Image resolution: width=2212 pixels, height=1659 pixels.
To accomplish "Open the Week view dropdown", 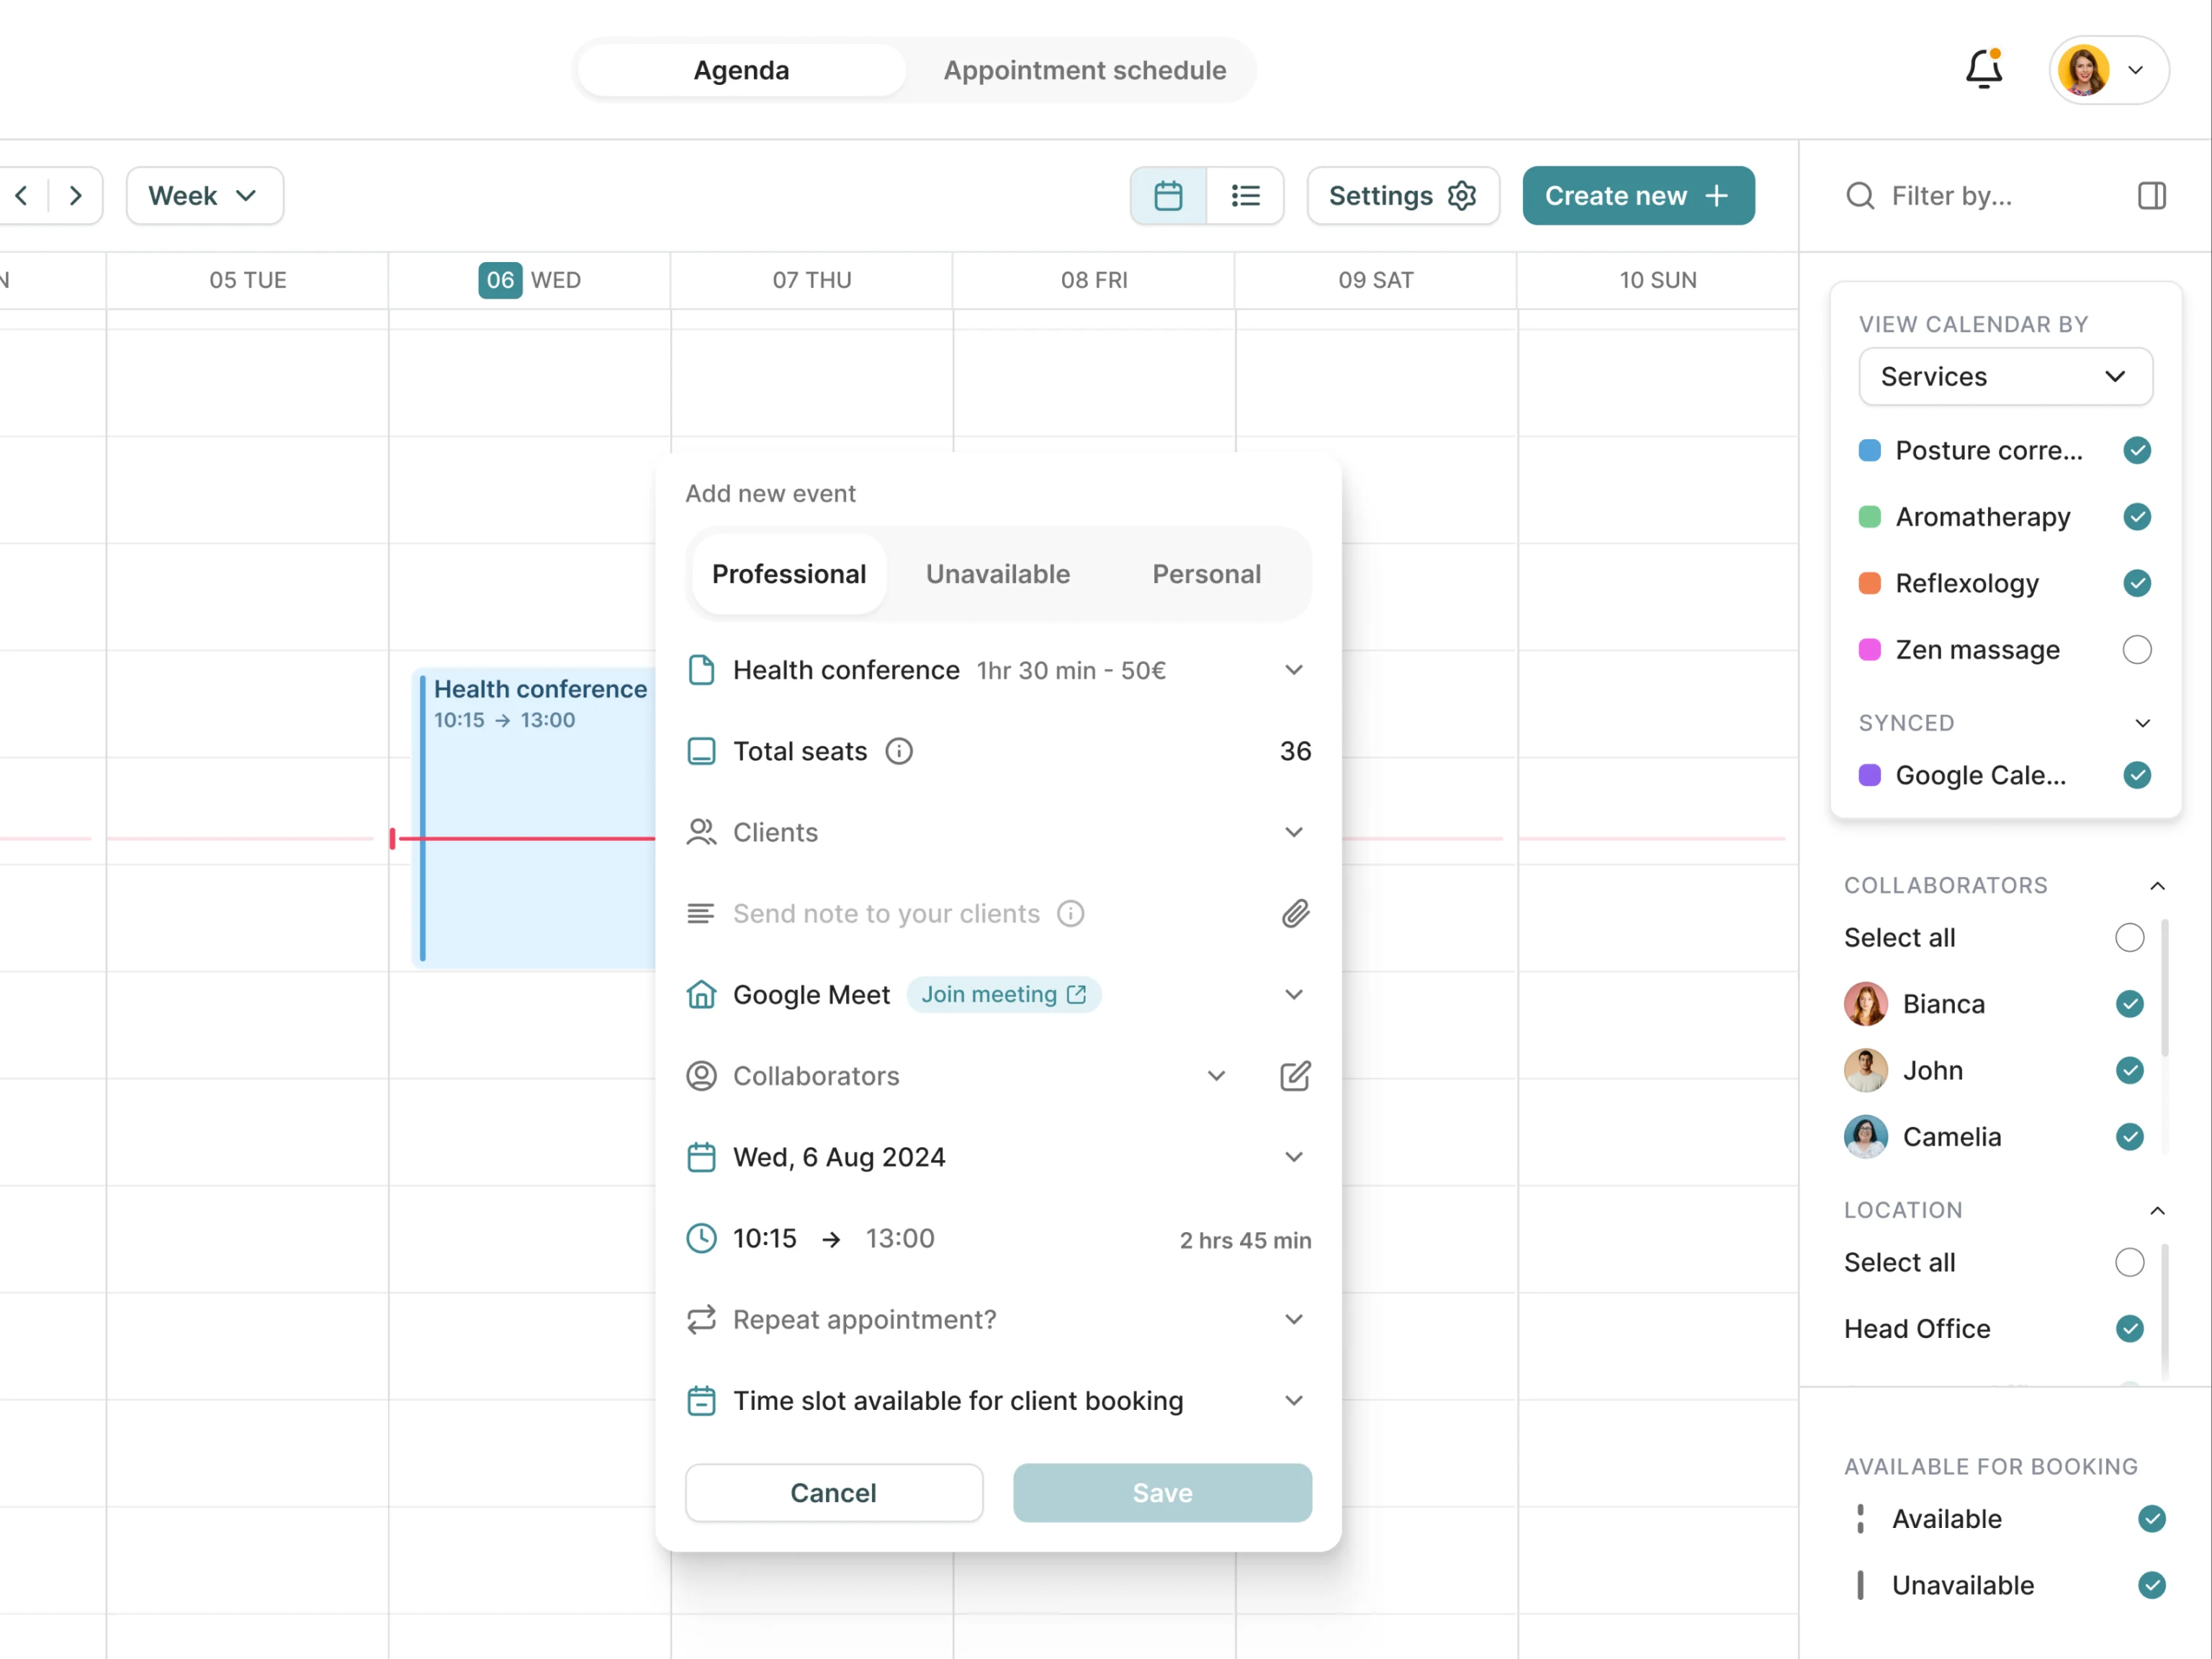I will 205,195.
